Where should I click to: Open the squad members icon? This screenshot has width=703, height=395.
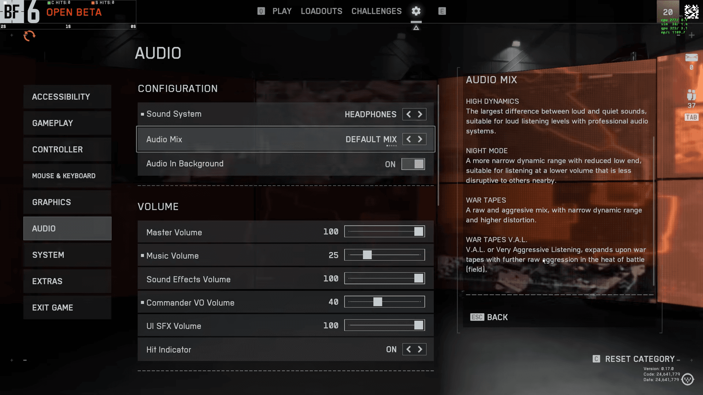691,95
